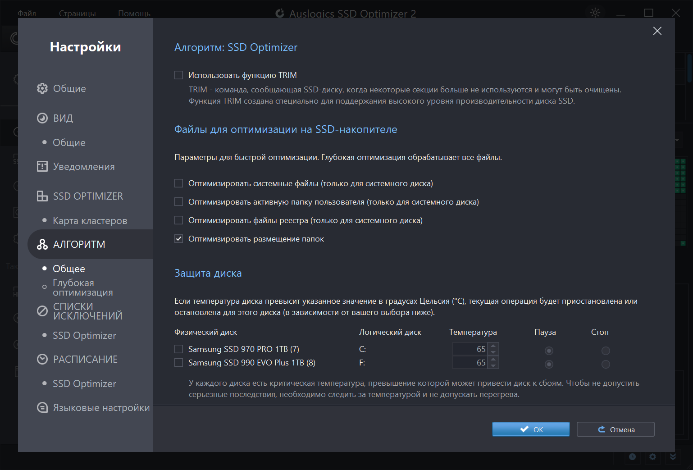Go to Карта кластеров settings page
Image resolution: width=693 pixels, height=470 pixels.
[x=90, y=220]
